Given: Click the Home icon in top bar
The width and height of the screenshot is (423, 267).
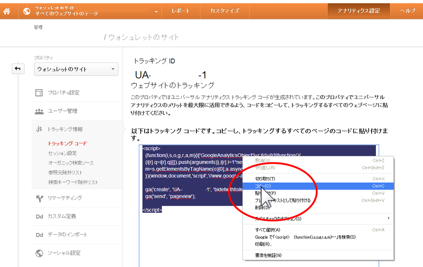Looking at the screenshot, I should pyautogui.click(x=6, y=11).
